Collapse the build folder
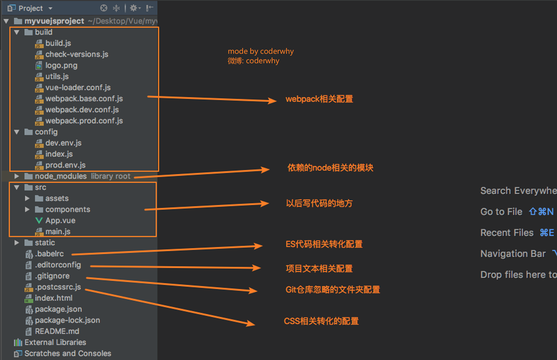The image size is (557, 360). coord(17,32)
